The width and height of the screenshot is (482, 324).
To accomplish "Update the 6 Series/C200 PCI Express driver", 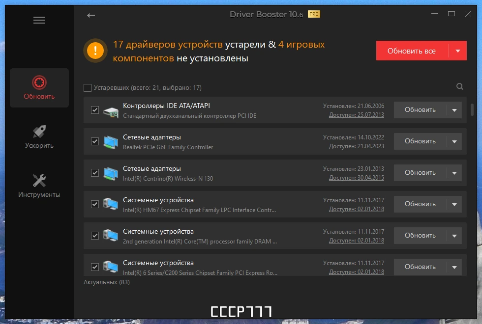I will (x=420, y=267).
